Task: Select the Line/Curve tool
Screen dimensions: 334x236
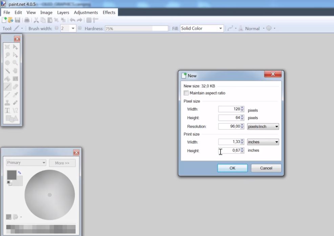Action: pos(15,110)
